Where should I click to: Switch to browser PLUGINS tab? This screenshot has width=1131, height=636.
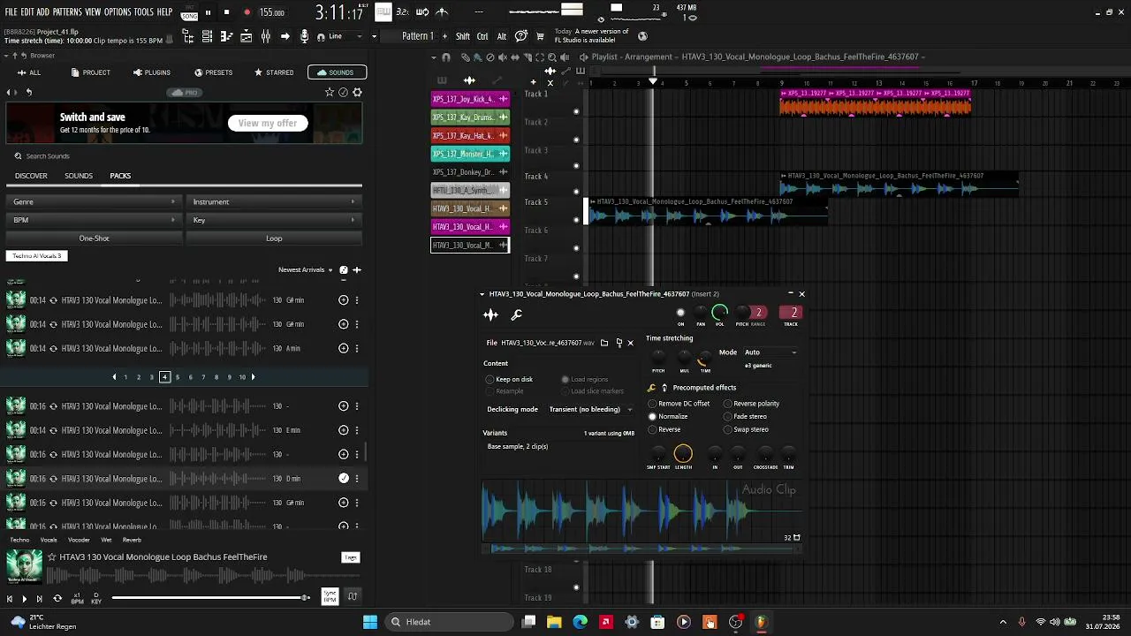pyautogui.click(x=152, y=72)
